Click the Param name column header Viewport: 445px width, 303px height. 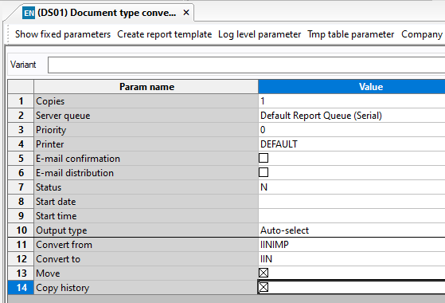(x=146, y=87)
